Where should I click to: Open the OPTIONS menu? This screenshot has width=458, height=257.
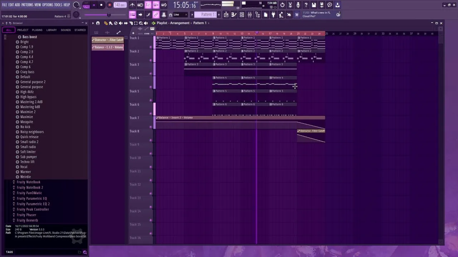[x=48, y=5]
